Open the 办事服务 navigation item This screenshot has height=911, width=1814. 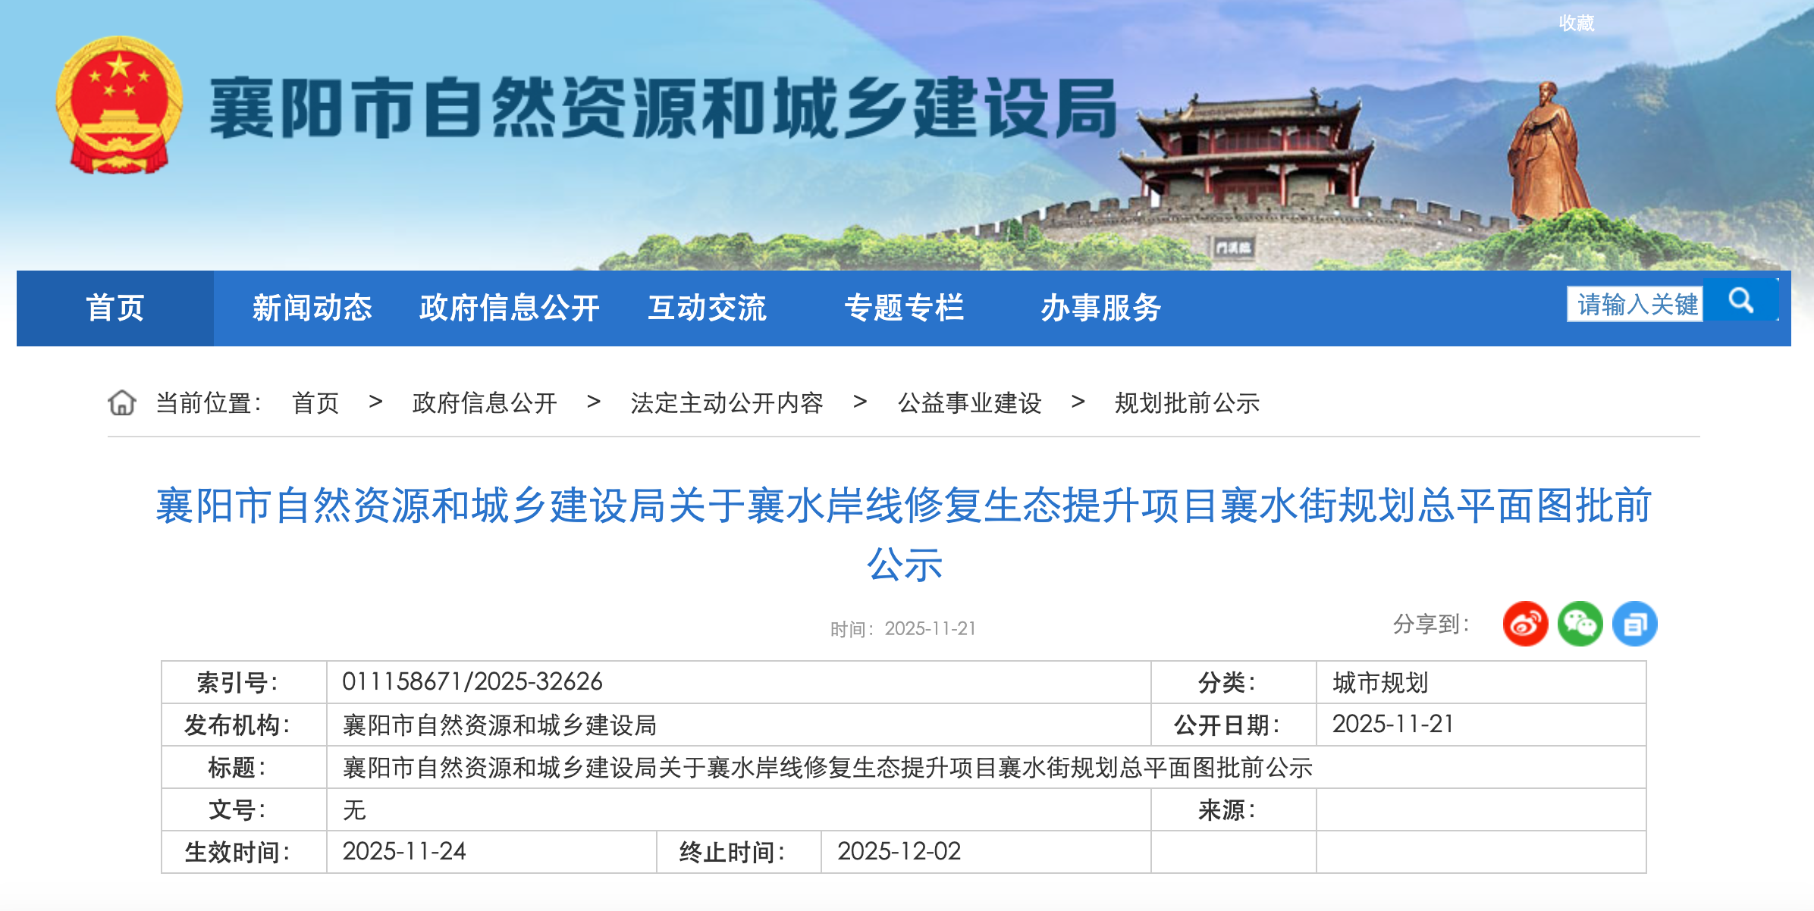[x=1101, y=308]
